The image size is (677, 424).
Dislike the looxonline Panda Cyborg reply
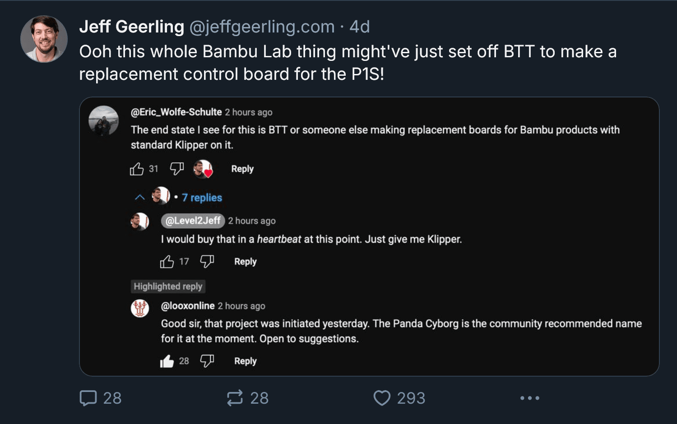[x=207, y=361]
